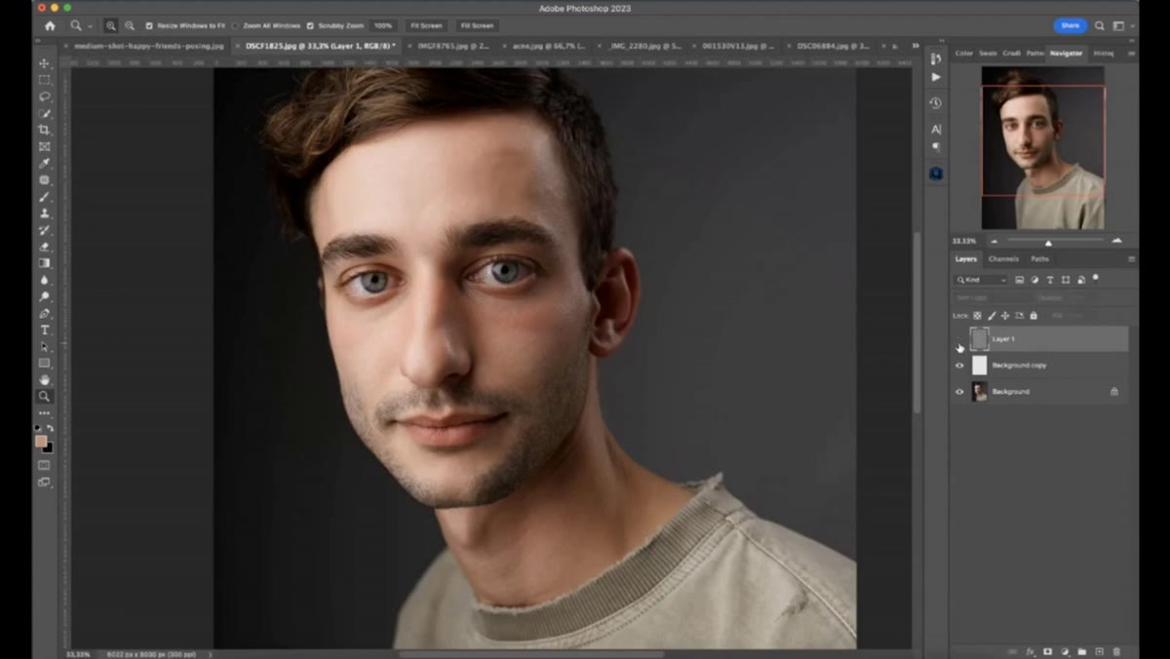This screenshot has width=1170, height=659.
Task: Choose the Zoom Out magnifier option
Action: pos(129,25)
